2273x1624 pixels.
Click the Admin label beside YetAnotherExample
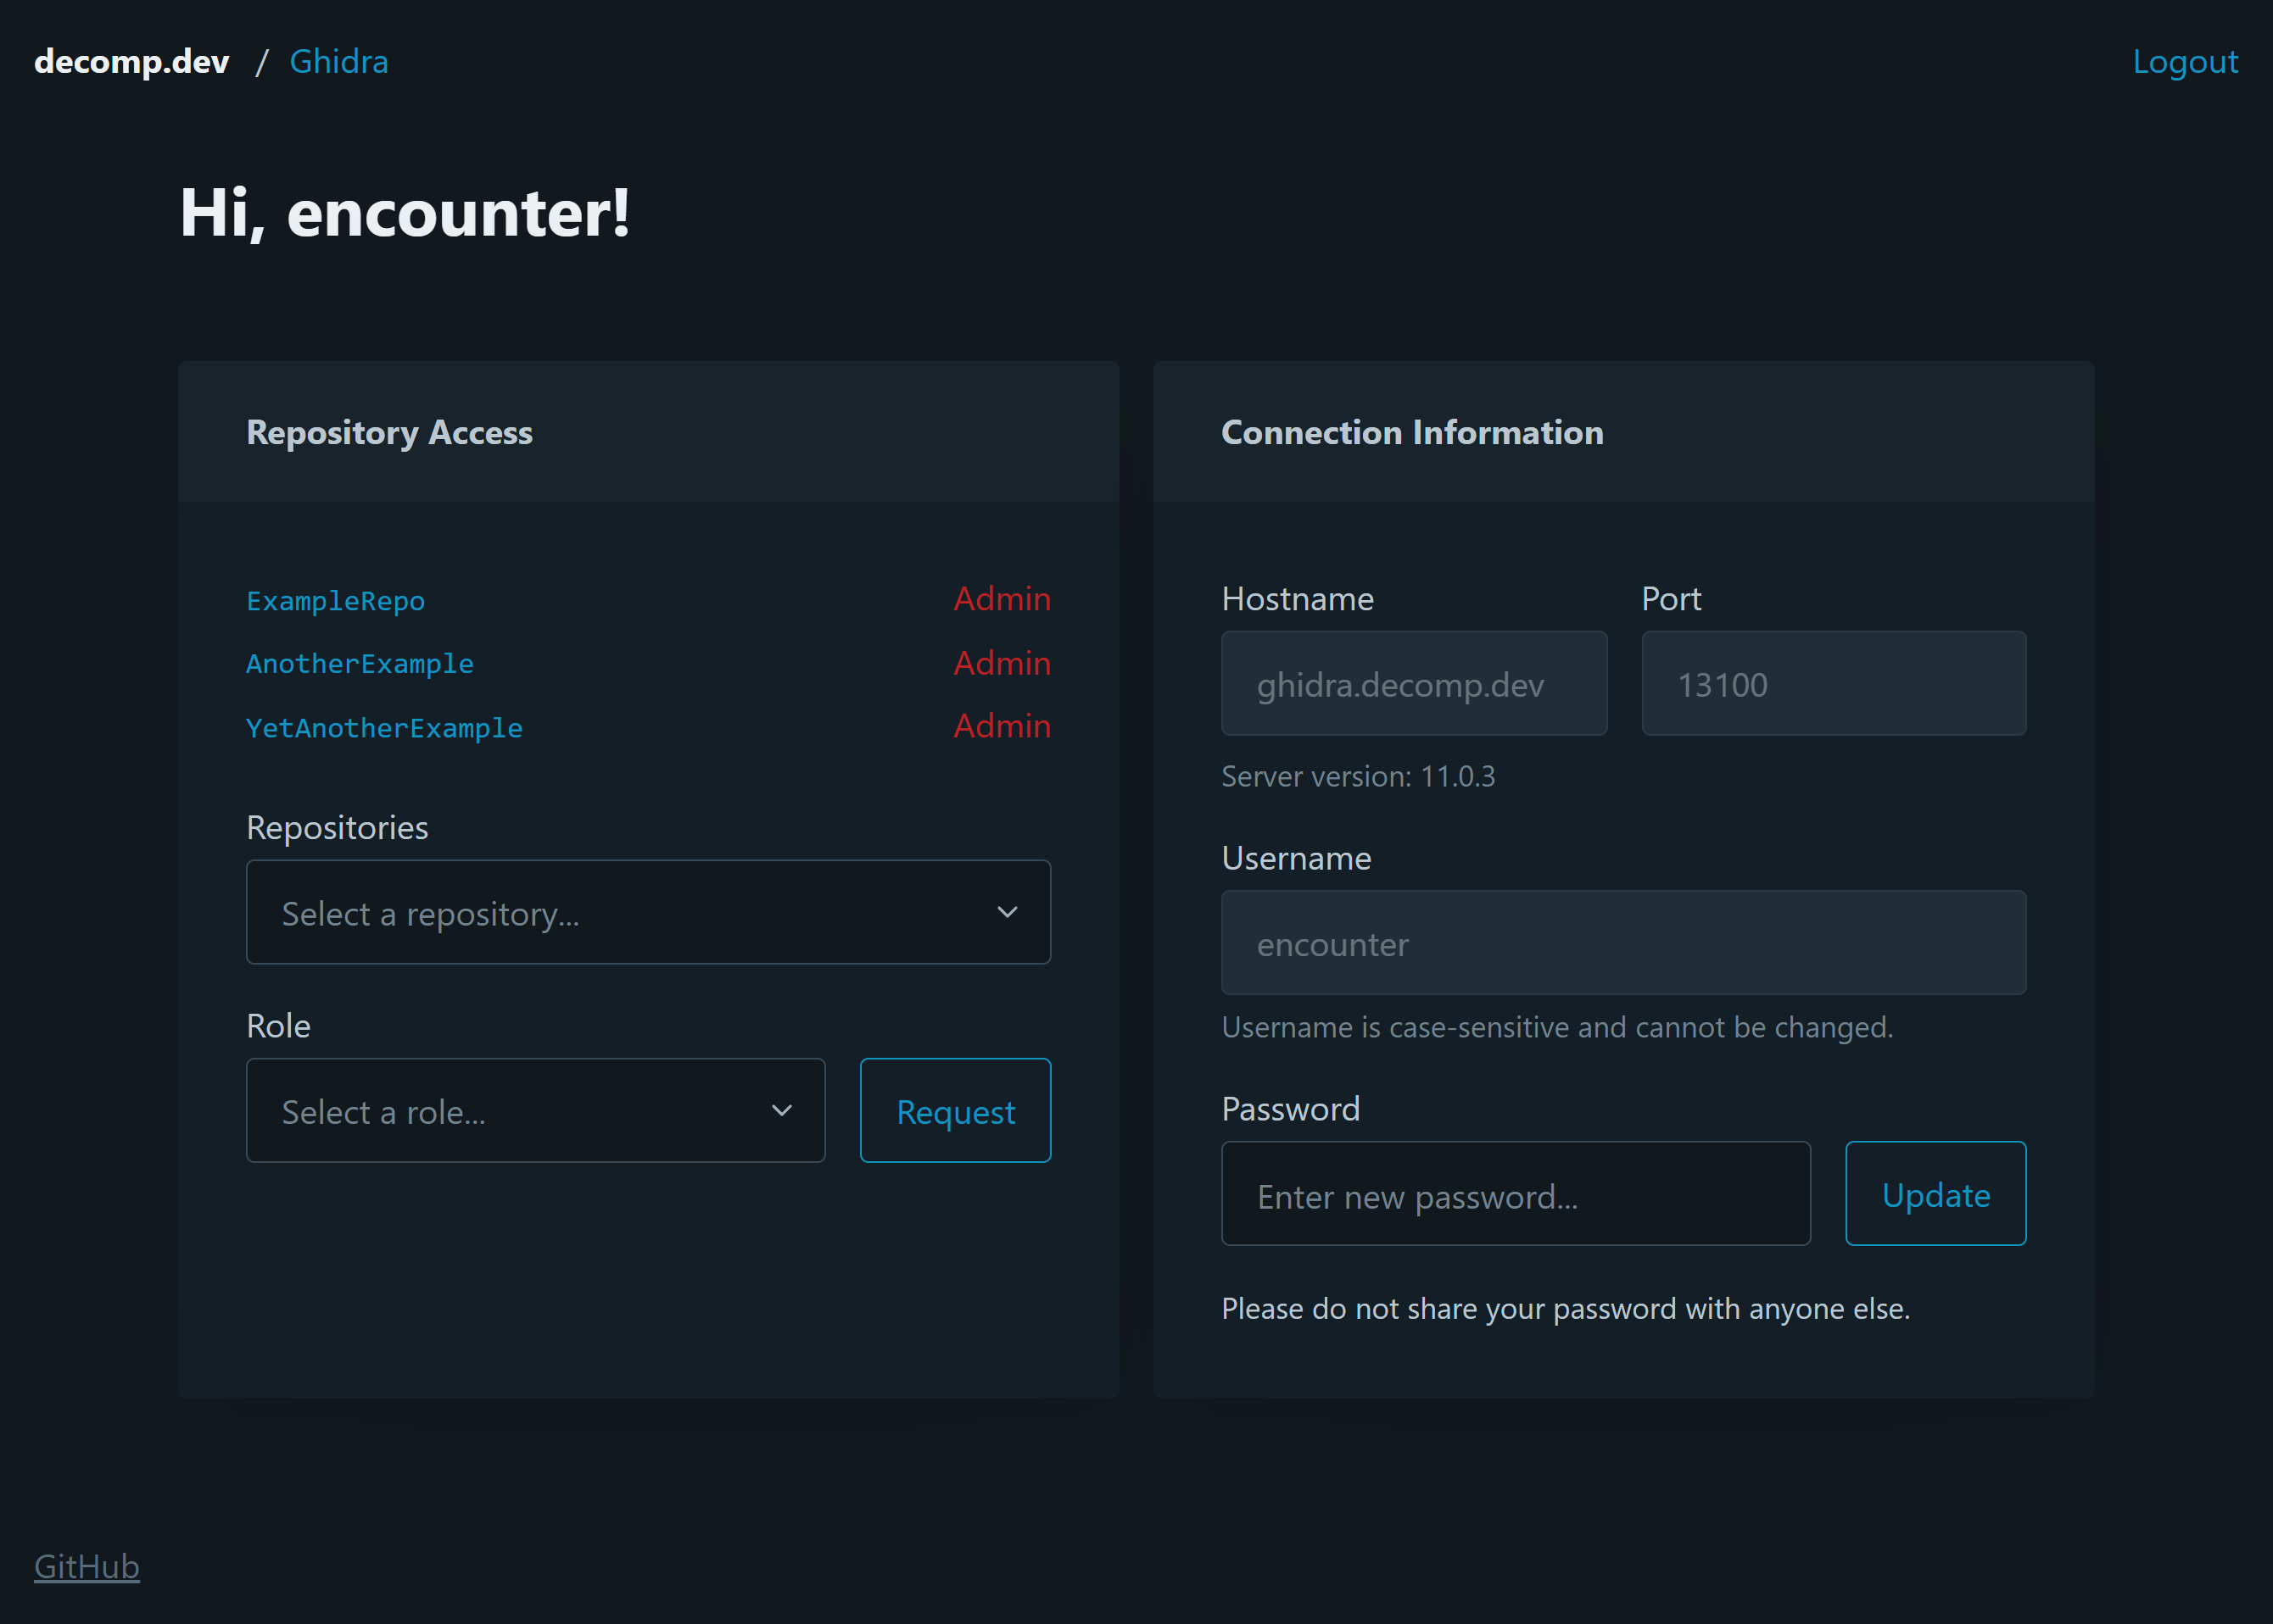tap(1002, 726)
